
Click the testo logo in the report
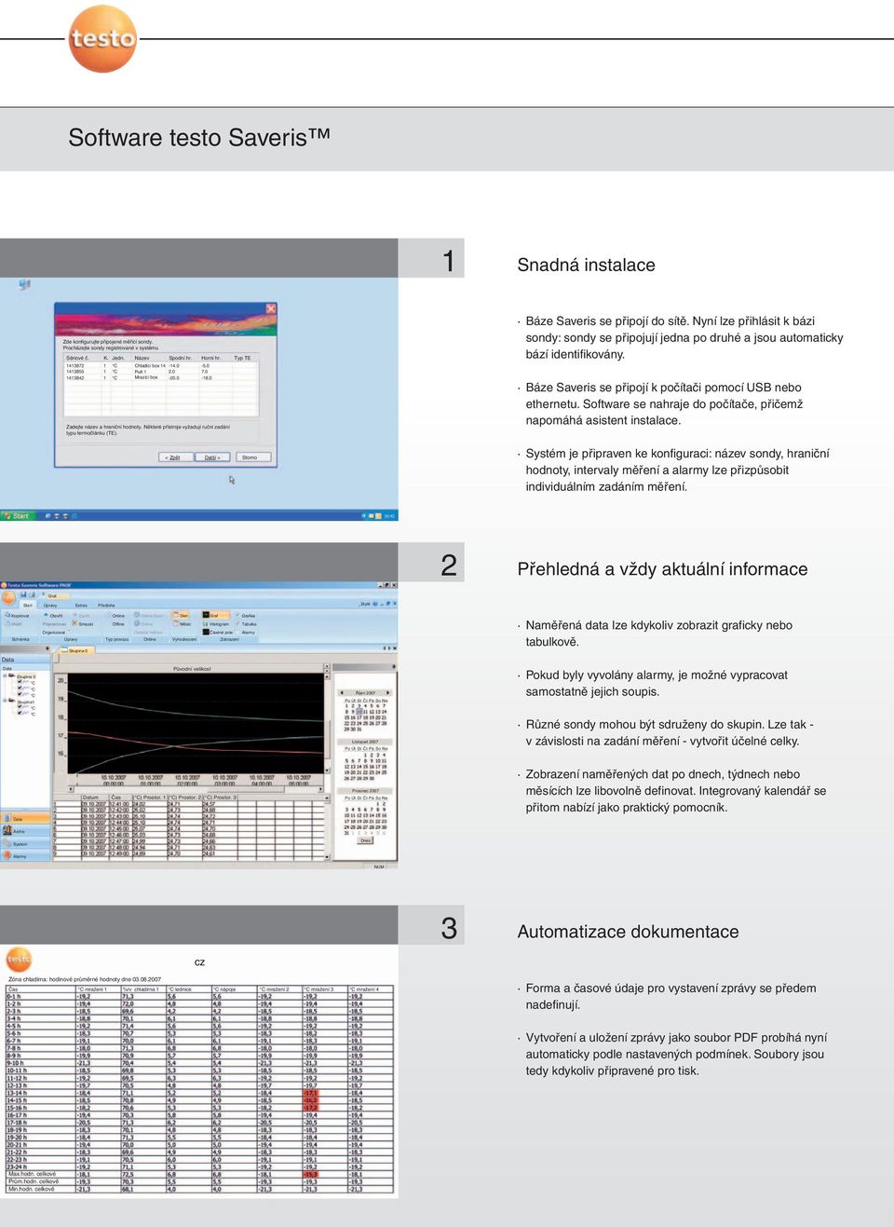[x=19, y=959]
